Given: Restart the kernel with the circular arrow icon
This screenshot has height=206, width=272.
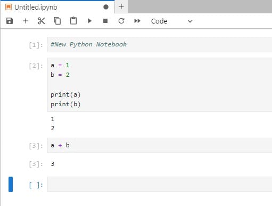Looking at the screenshot, I should point(121,21).
